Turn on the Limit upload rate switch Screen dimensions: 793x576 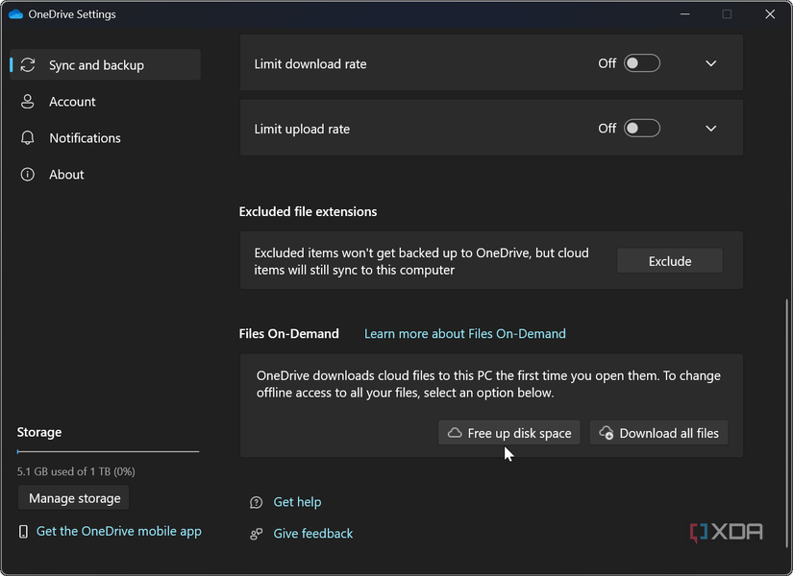click(641, 128)
